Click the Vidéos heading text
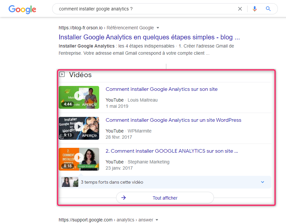Screen dimensions: 286x224 coord(80,75)
